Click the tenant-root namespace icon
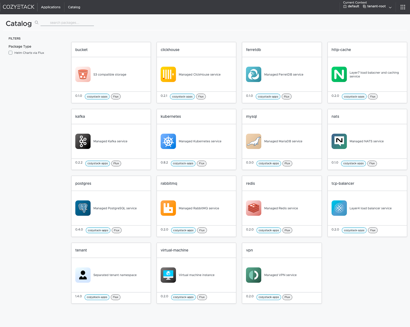The width and height of the screenshot is (410, 327). [x=364, y=6]
